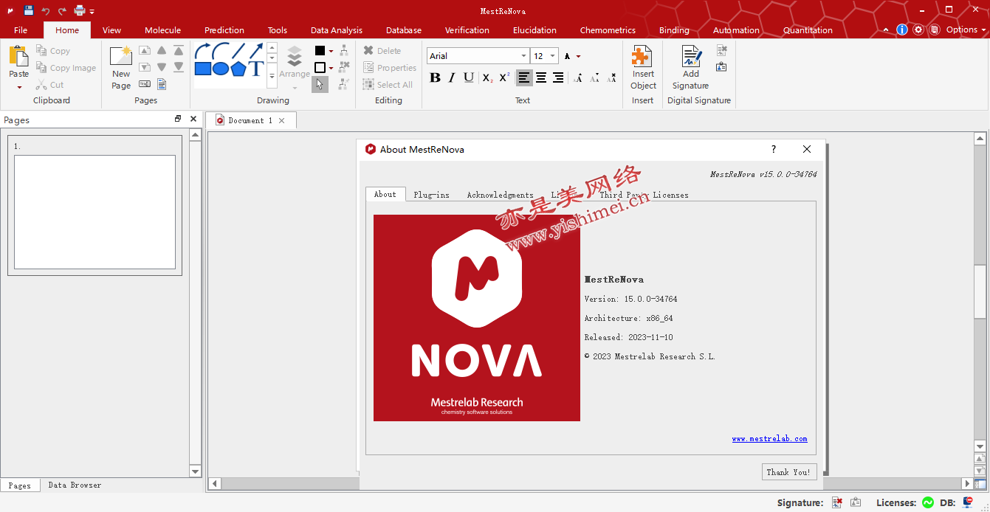Click the signature ID card ribbon icon
Image resolution: width=990 pixels, height=512 pixels.
[721, 66]
